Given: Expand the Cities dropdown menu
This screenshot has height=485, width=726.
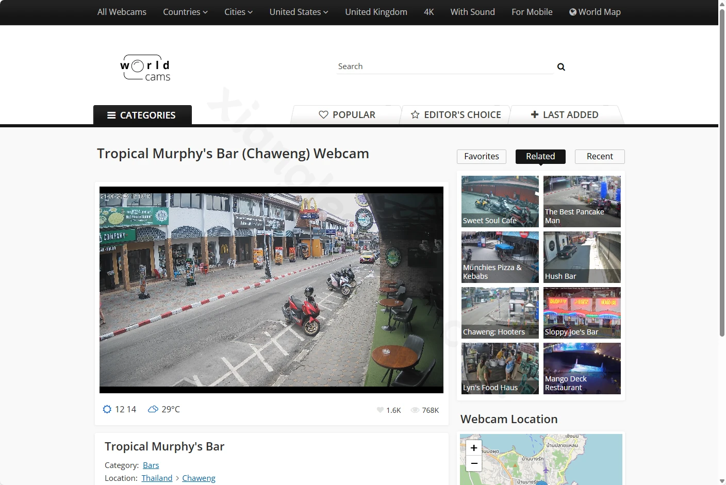Looking at the screenshot, I should (238, 12).
